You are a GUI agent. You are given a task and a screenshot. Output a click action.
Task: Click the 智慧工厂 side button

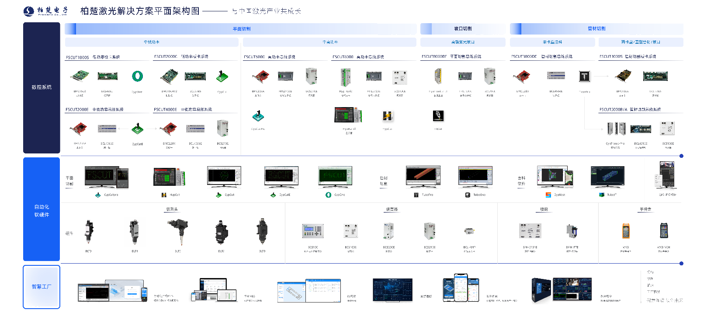42,287
